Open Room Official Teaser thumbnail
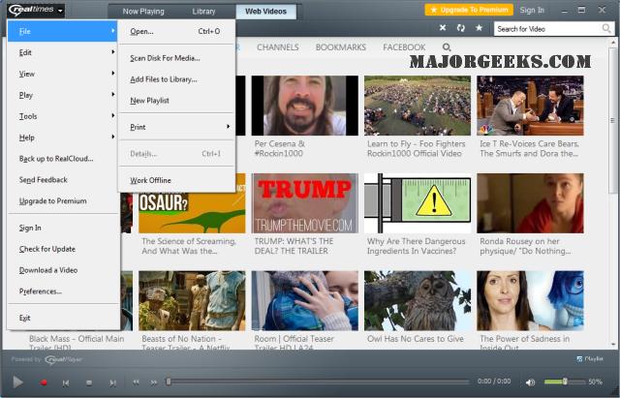Viewport: 620px width, 398px height. coord(305,301)
